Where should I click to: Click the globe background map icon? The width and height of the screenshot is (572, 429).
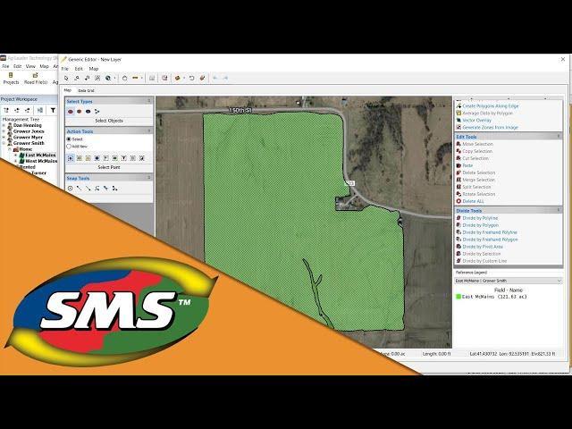[x=108, y=78]
